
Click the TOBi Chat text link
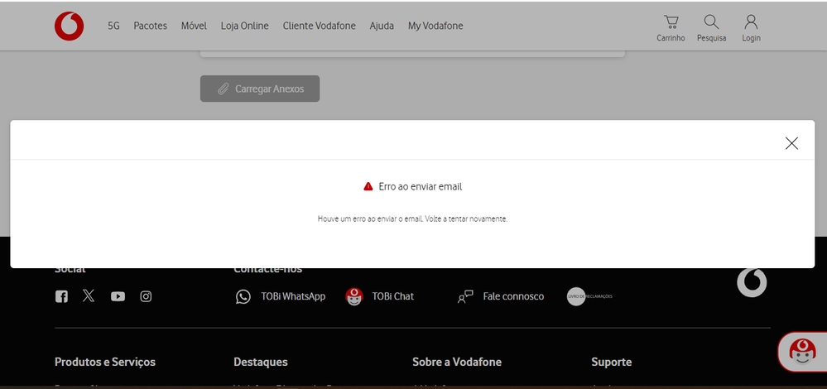click(393, 296)
